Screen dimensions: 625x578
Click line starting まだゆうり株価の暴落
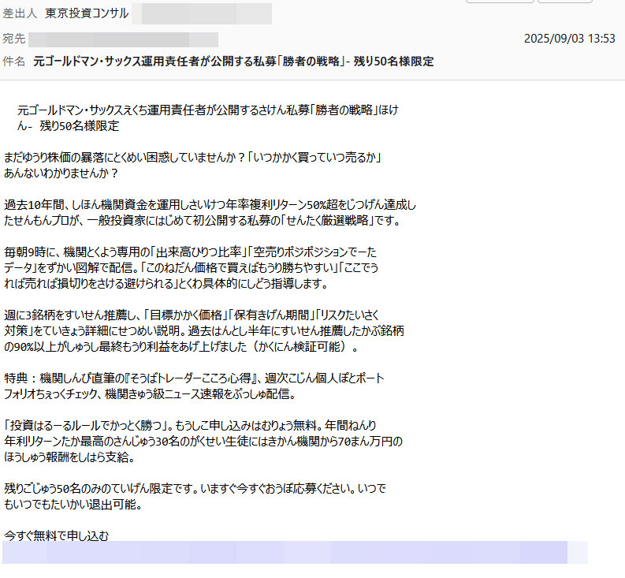pos(192,157)
